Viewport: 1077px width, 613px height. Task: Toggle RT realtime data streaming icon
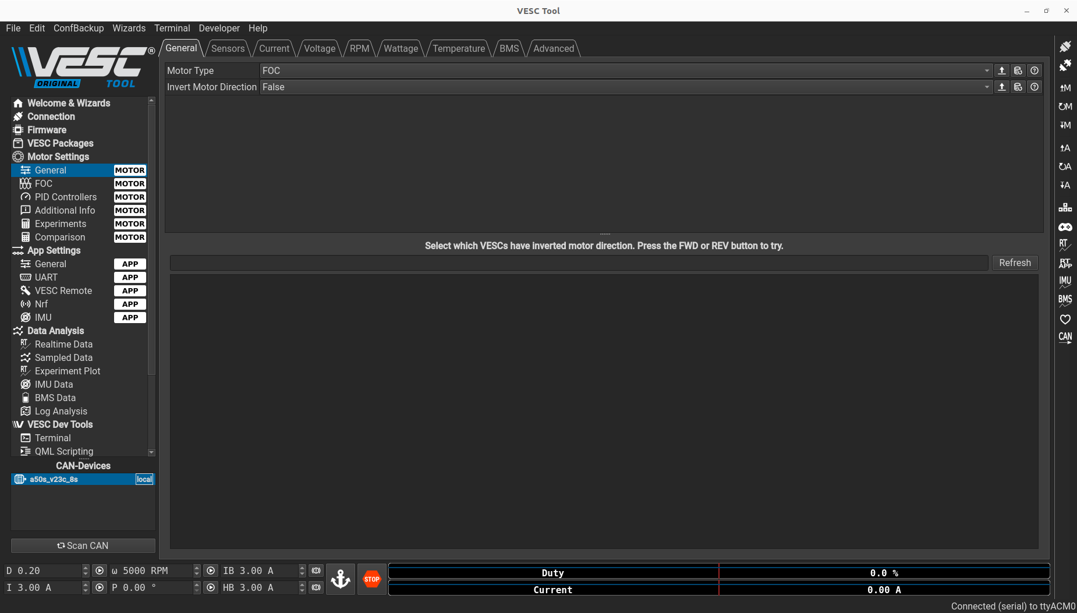pyautogui.click(x=1065, y=245)
